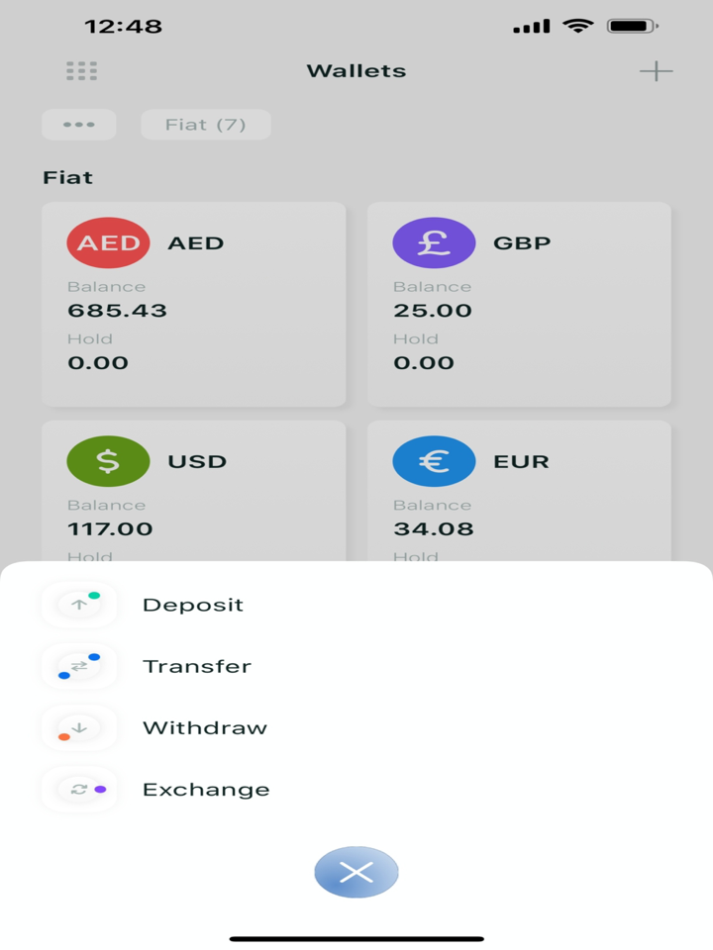The image size is (713, 950).
Task: Open the EUR wallet balance 34.08
Action: click(432, 528)
